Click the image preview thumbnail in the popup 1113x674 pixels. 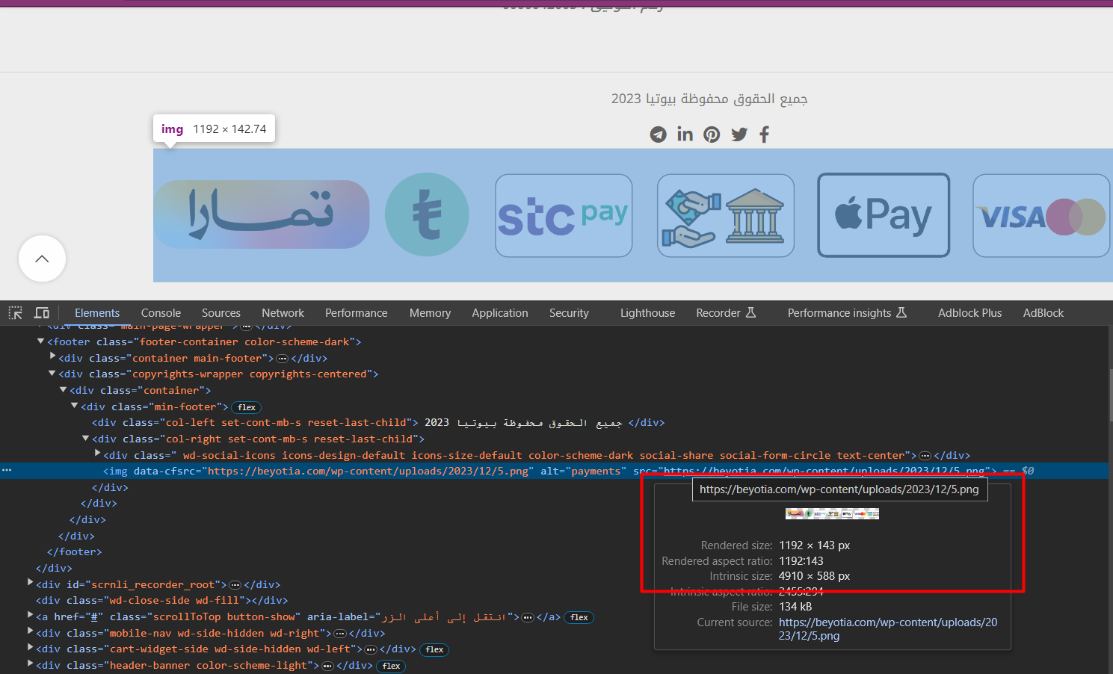tap(832, 514)
